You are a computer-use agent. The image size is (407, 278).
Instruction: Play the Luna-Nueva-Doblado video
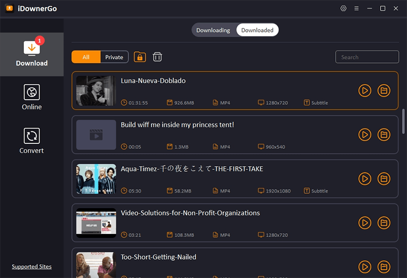click(365, 90)
